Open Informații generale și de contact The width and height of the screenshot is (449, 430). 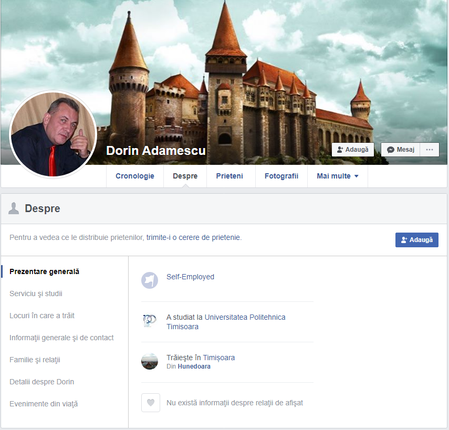click(61, 338)
